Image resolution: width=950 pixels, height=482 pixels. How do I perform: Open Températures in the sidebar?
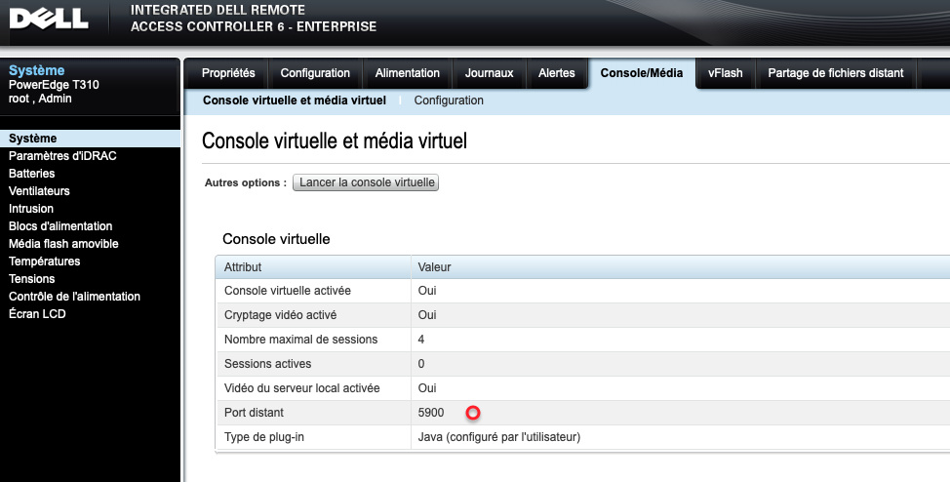point(44,261)
